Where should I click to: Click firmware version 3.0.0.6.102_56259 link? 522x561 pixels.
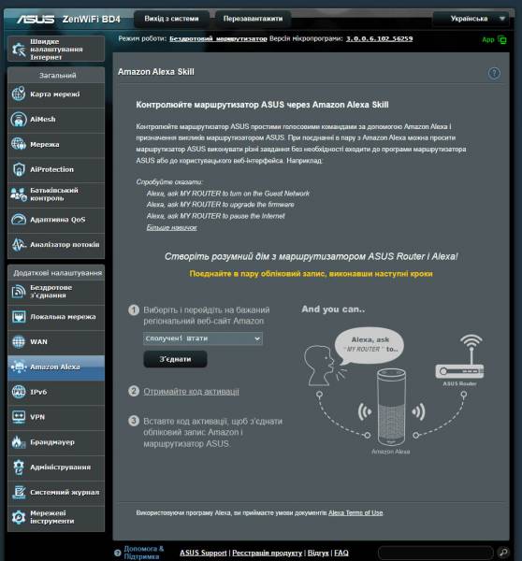click(x=379, y=38)
